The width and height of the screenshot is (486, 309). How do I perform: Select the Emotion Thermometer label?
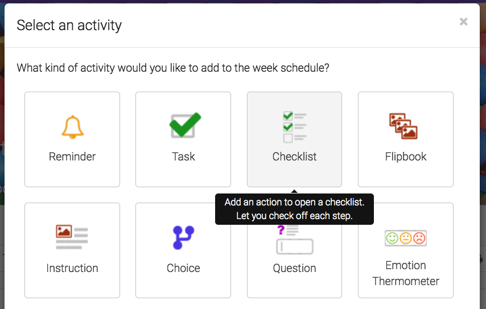click(x=405, y=273)
